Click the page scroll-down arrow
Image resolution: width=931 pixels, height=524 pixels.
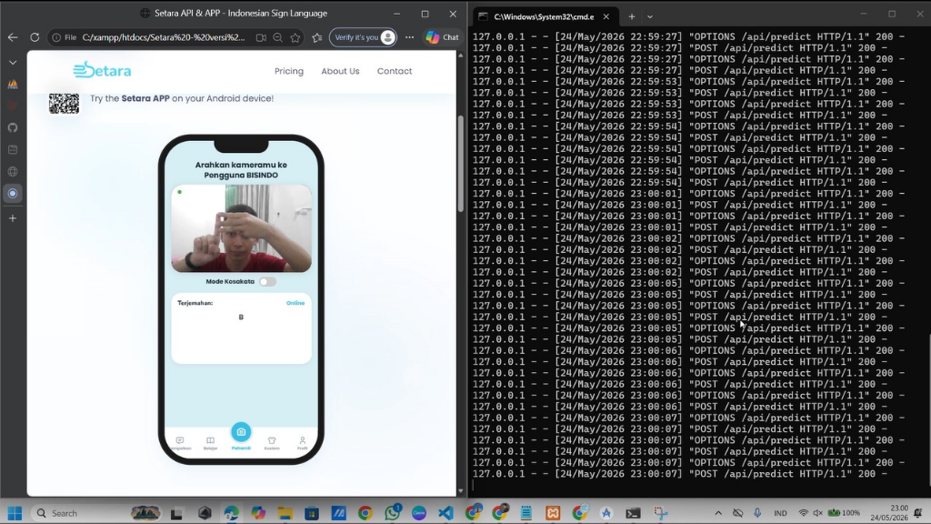click(x=461, y=490)
